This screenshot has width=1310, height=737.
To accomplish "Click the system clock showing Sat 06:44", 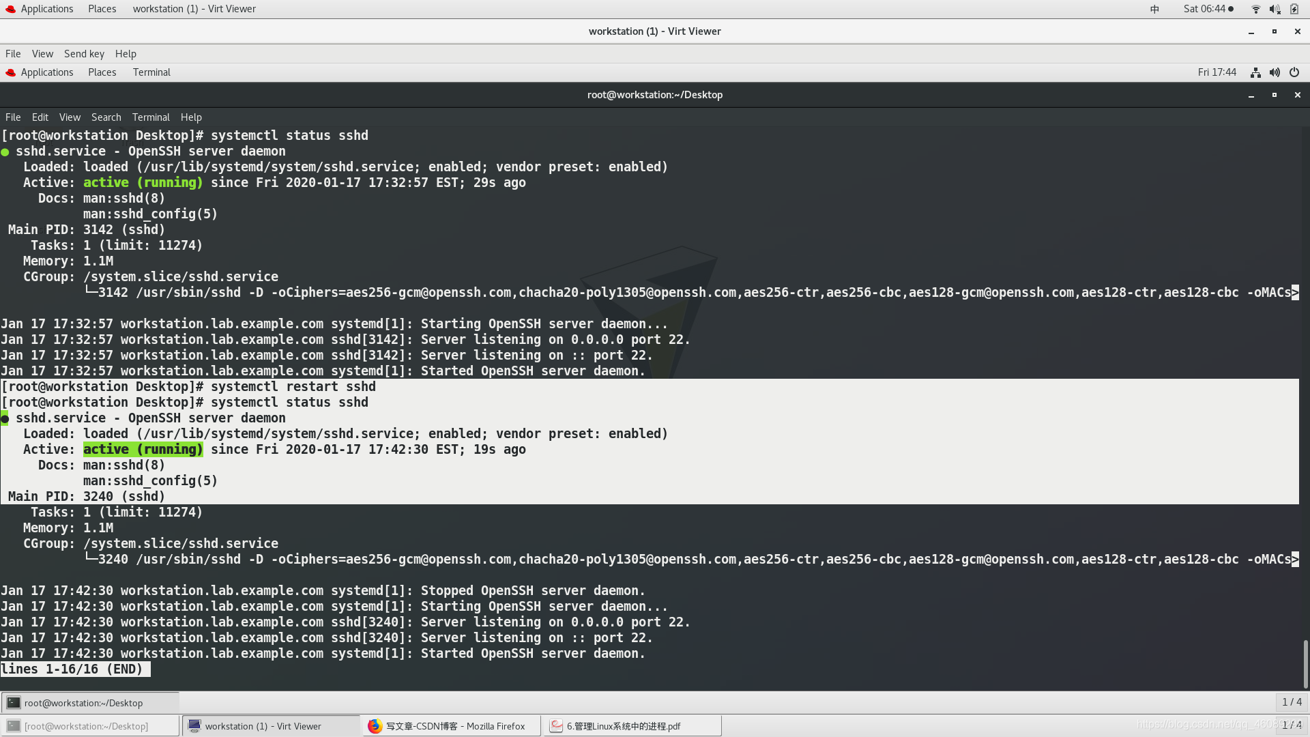I will tap(1206, 8).
